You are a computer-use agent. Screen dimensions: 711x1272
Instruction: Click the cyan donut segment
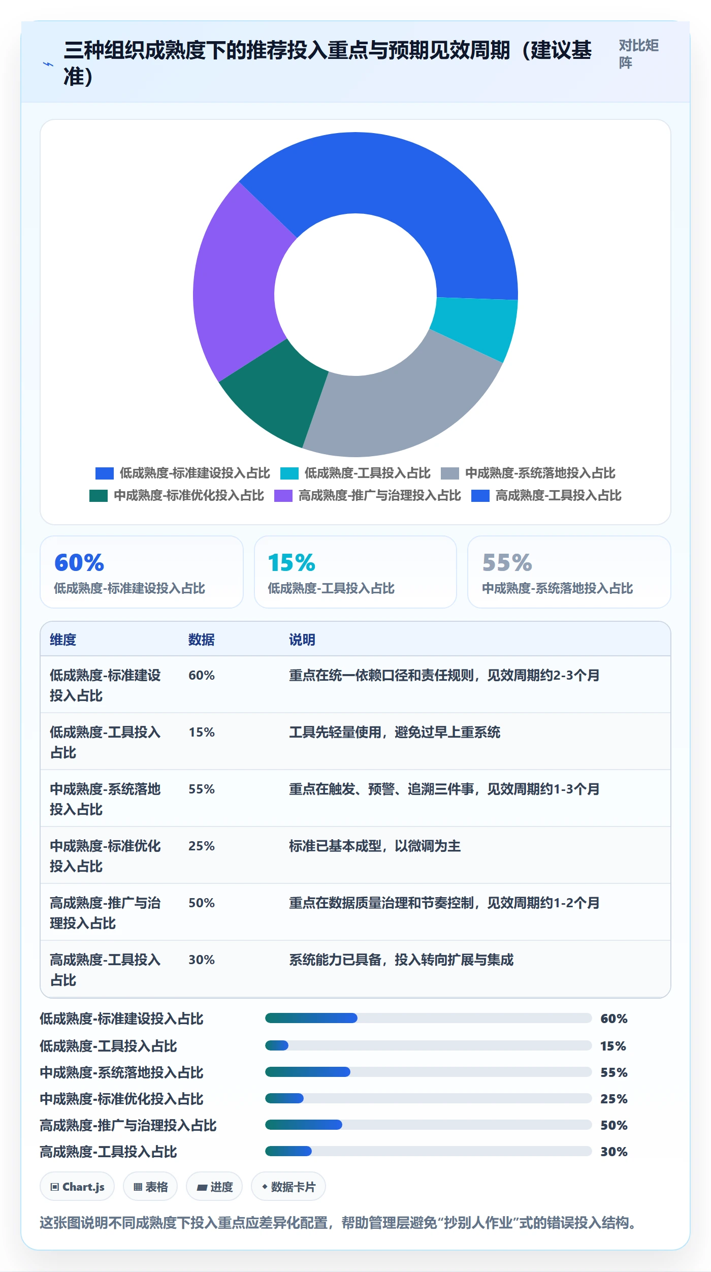[x=476, y=328]
